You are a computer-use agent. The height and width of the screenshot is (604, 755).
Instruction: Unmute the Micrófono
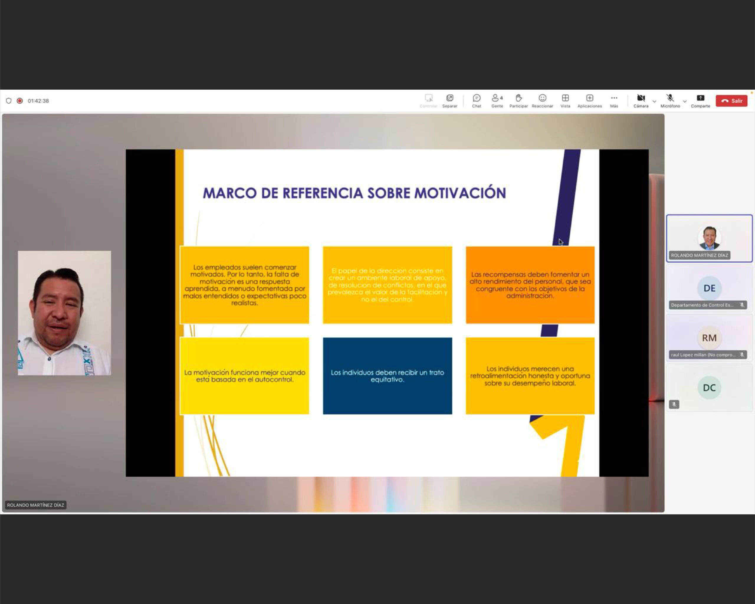[x=670, y=101]
